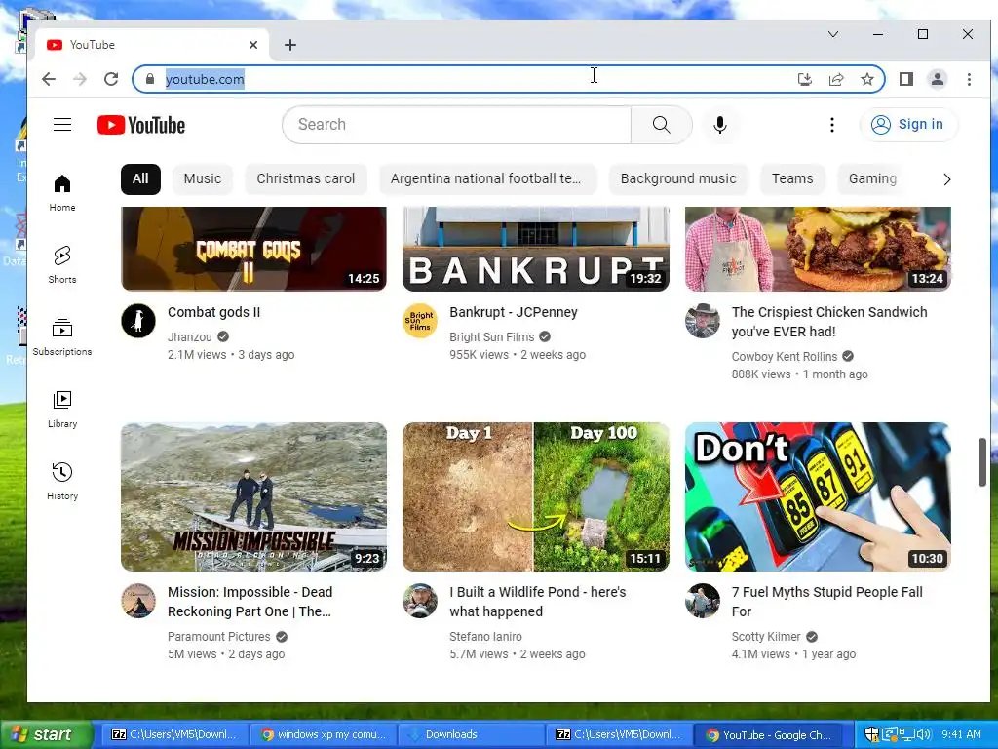Click the Bright Sun Films avatar
998x749 pixels.
(420, 320)
